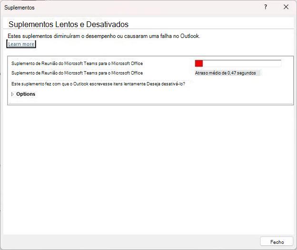The width and height of the screenshot is (297, 250).
Task: Click the Fecho button
Action: point(277,242)
